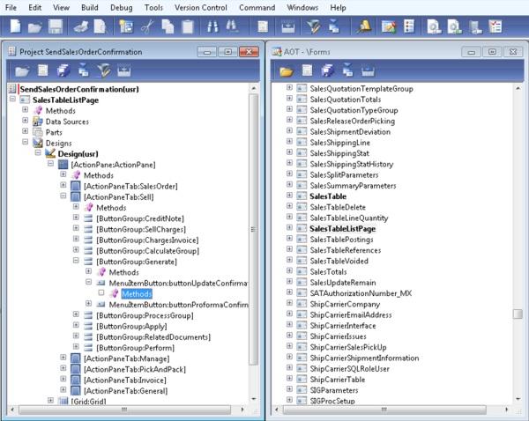Click the Save floppy disk toolbar icon
Viewport: 529px width, 421px height.
click(56, 28)
